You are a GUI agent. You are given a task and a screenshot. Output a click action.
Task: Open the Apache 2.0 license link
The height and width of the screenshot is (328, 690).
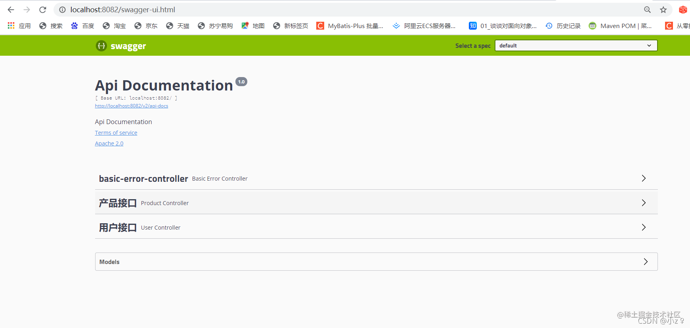point(109,143)
